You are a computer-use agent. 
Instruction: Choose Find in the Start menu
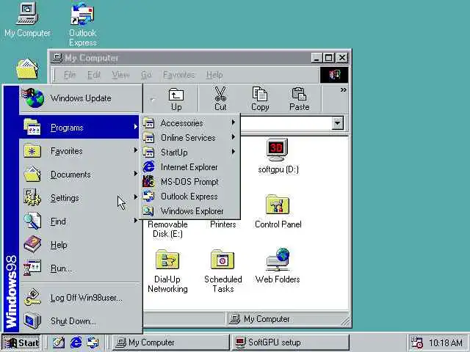click(79, 221)
